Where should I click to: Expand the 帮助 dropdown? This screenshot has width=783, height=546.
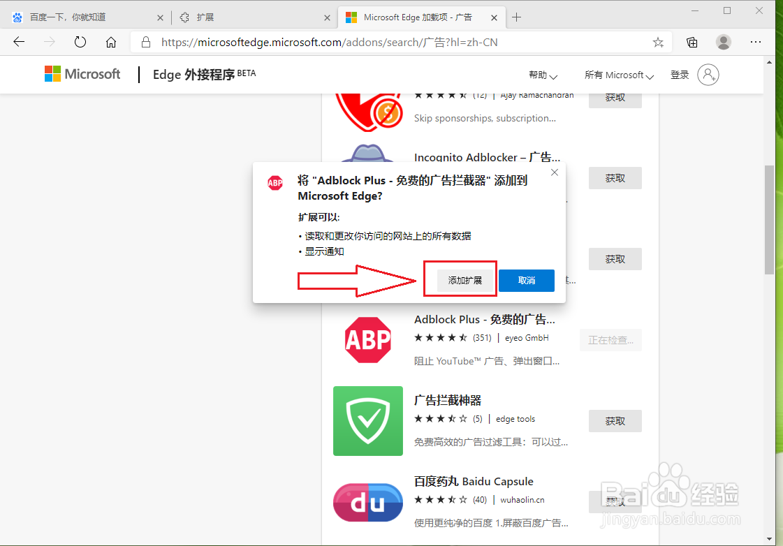543,75
